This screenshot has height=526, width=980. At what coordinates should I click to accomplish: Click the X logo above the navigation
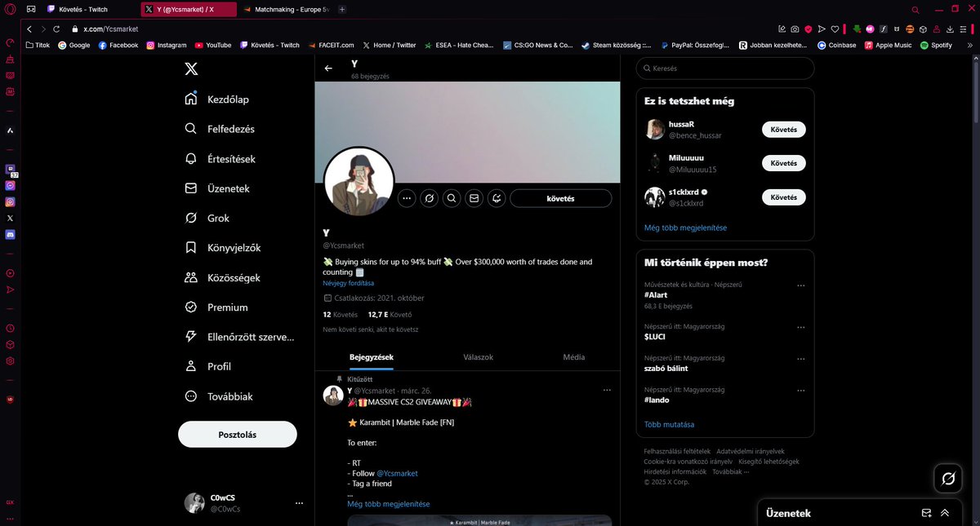coord(190,69)
